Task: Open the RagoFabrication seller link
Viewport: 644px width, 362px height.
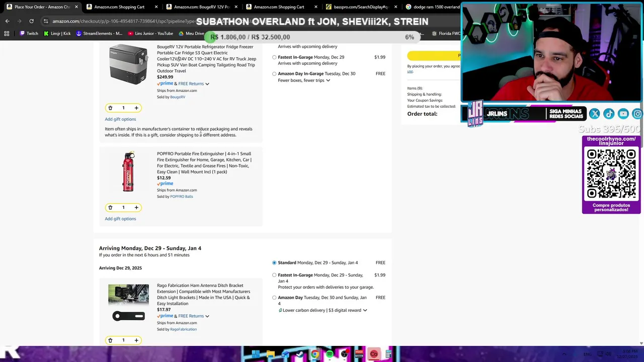Action: [184, 329]
